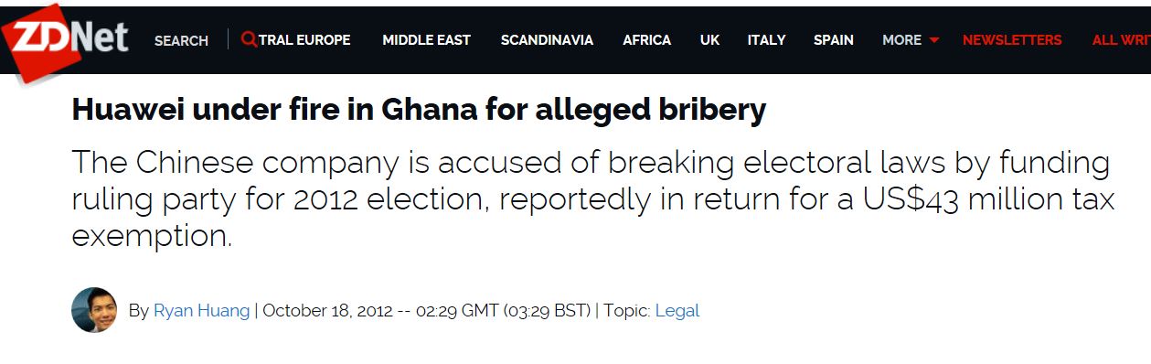Click Ryan Huang's author avatar photo
Image resolution: width=1151 pixels, height=364 pixels.
94,310
